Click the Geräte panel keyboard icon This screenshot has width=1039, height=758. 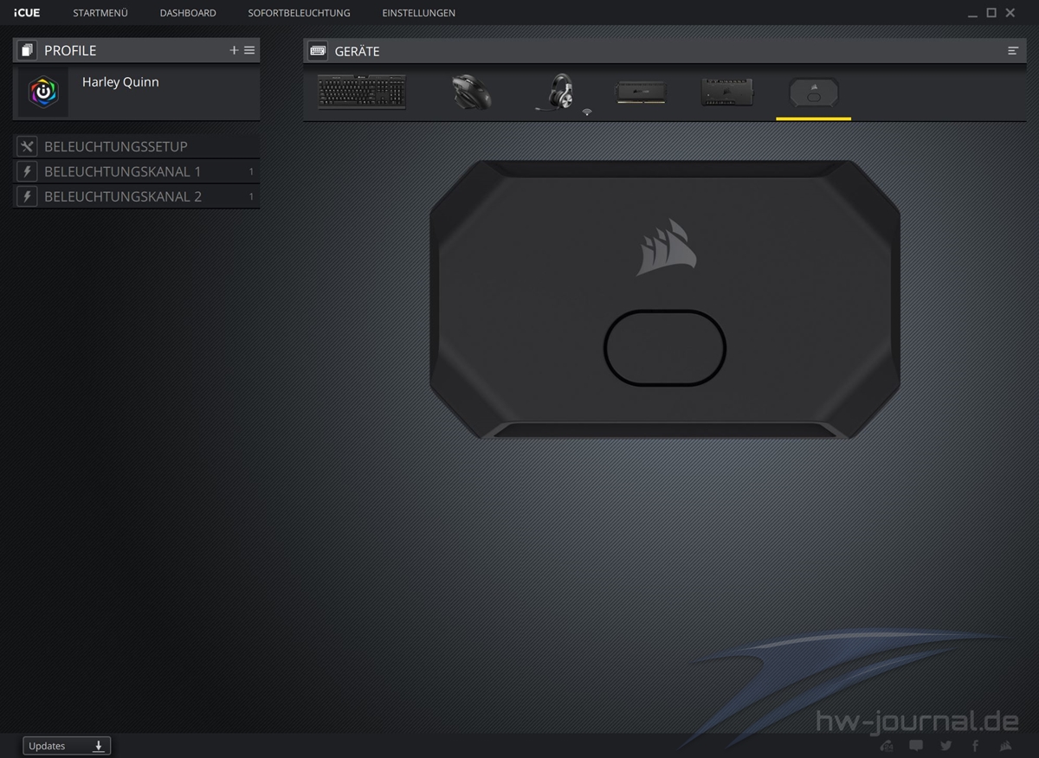click(318, 50)
